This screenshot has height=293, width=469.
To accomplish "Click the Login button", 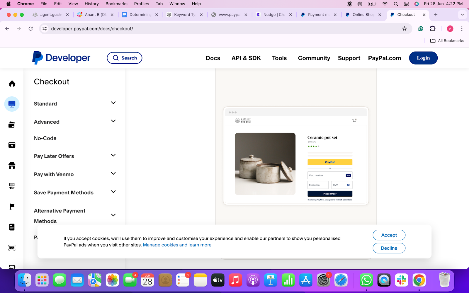I will 423,58.
